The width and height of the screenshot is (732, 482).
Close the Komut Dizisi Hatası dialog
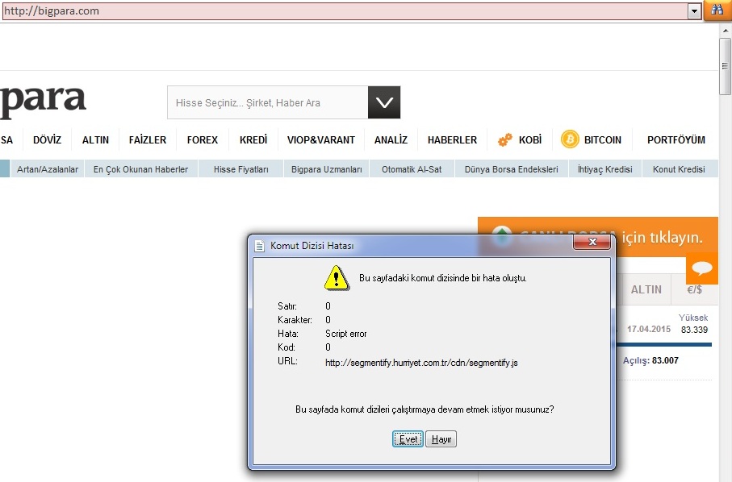pyautogui.click(x=592, y=243)
